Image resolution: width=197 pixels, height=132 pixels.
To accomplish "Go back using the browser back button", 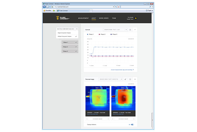I will pos(45,7).
